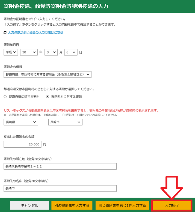This screenshot has width=195, height=212.
Task: Click 別の寄附先を入力する button
Action: tap(72, 205)
